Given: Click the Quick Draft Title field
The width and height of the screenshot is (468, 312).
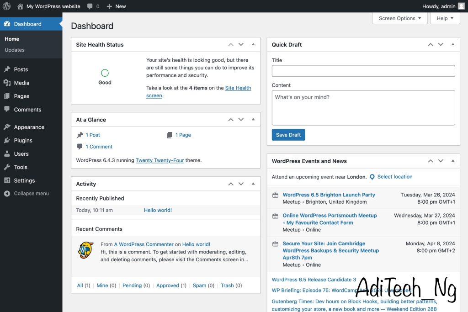Looking at the screenshot, I should point(363,71).
